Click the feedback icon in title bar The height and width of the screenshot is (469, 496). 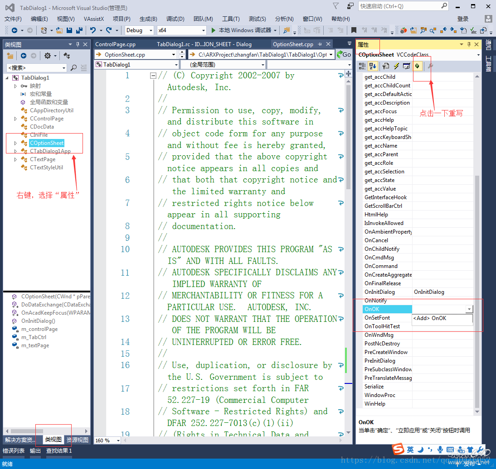click(x=350, y=6)
